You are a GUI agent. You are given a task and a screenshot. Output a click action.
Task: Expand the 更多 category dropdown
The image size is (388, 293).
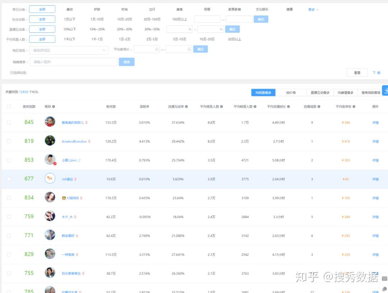312,9
